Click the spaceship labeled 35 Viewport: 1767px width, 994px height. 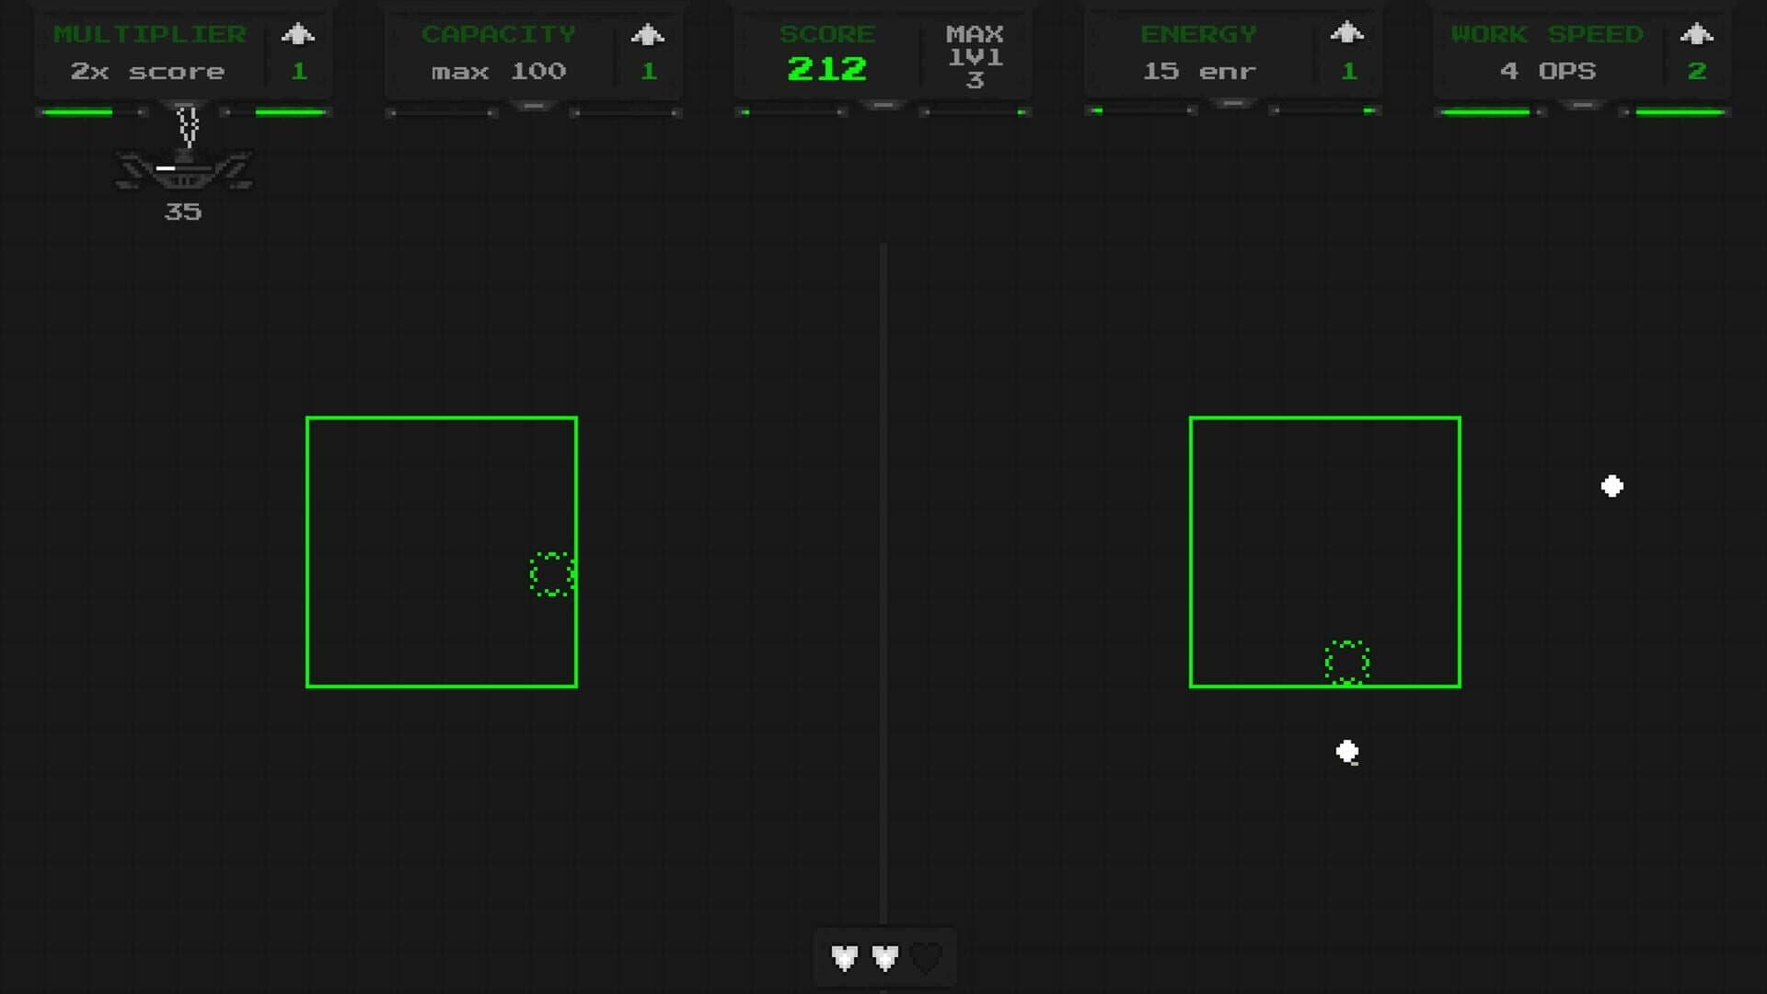click(184, 168)
